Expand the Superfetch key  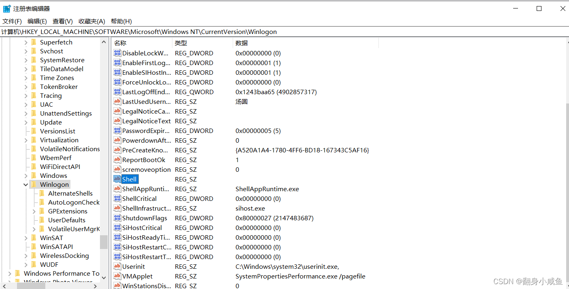26,42
